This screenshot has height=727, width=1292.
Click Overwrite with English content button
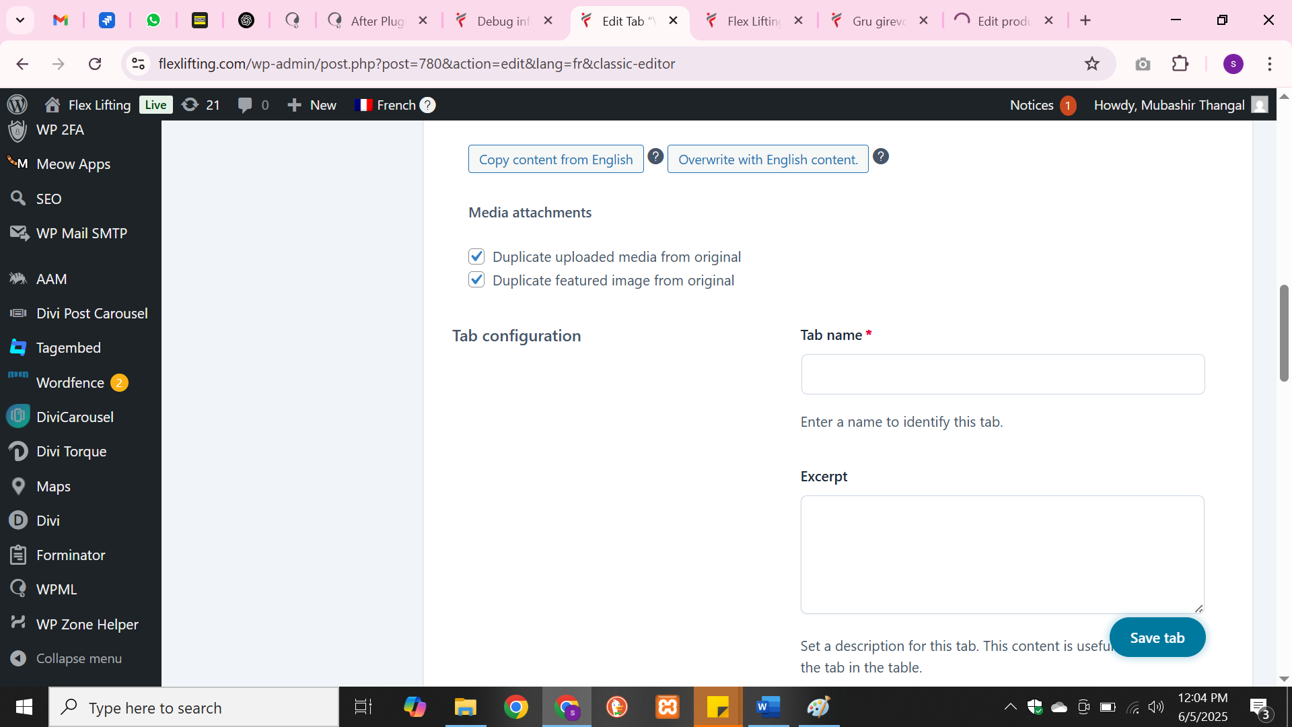(768, 160)
